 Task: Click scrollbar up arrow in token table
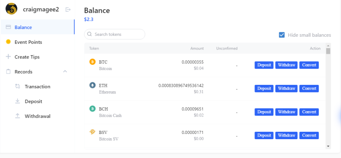click(328, 46)
